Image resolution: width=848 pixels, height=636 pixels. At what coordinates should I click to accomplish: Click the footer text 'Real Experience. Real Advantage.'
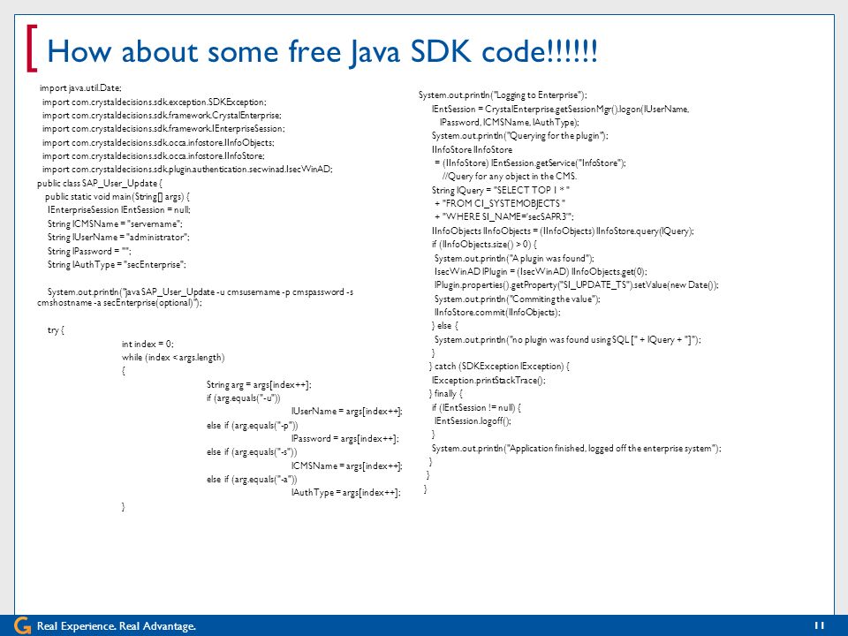click(117, 626)
